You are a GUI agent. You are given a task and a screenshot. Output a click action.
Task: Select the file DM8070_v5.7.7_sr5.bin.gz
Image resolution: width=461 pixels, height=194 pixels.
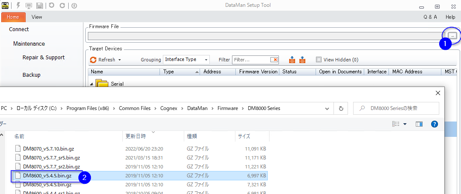tap(52, 158)
